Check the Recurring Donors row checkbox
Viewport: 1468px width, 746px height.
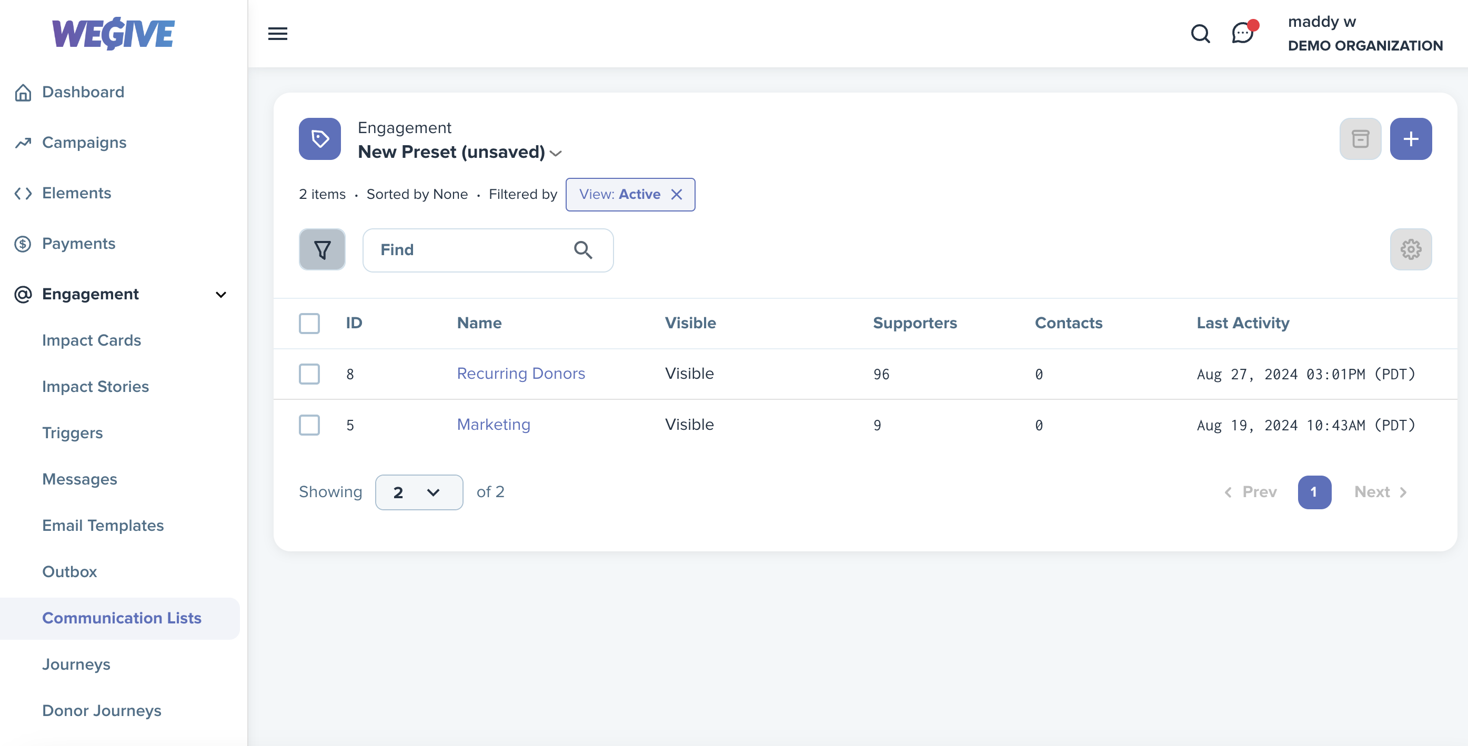pos(309,374)
